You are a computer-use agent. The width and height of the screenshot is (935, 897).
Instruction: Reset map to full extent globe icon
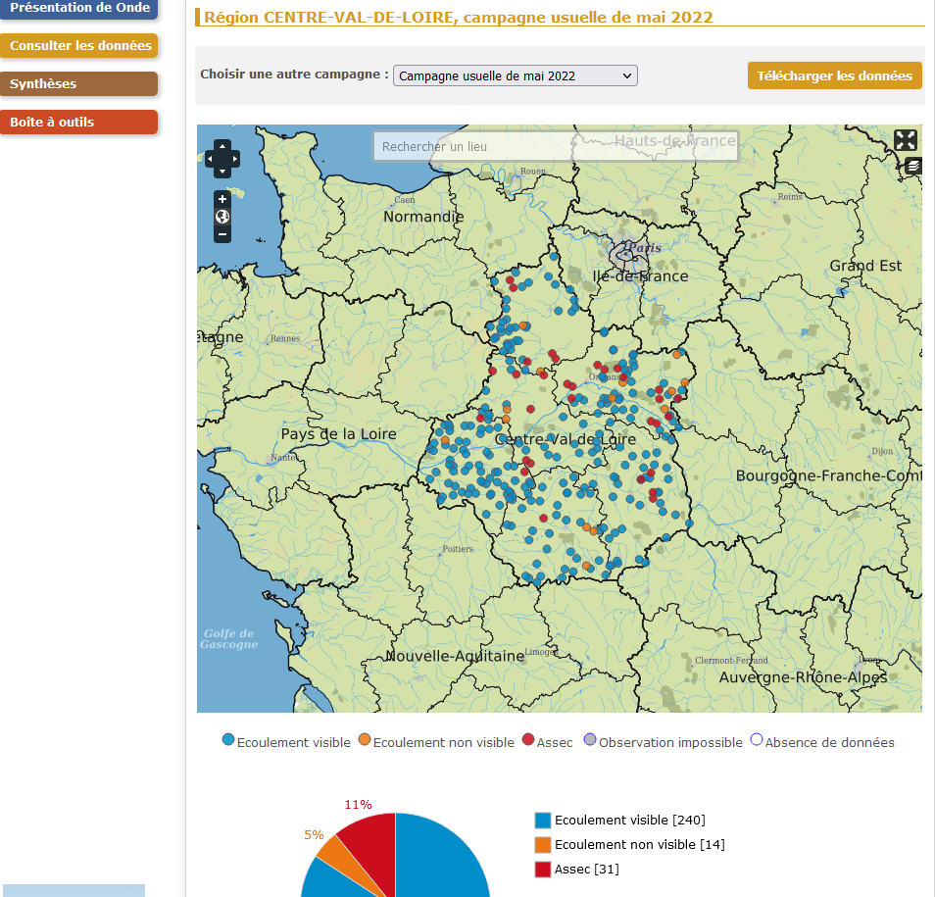click(222, 217)
